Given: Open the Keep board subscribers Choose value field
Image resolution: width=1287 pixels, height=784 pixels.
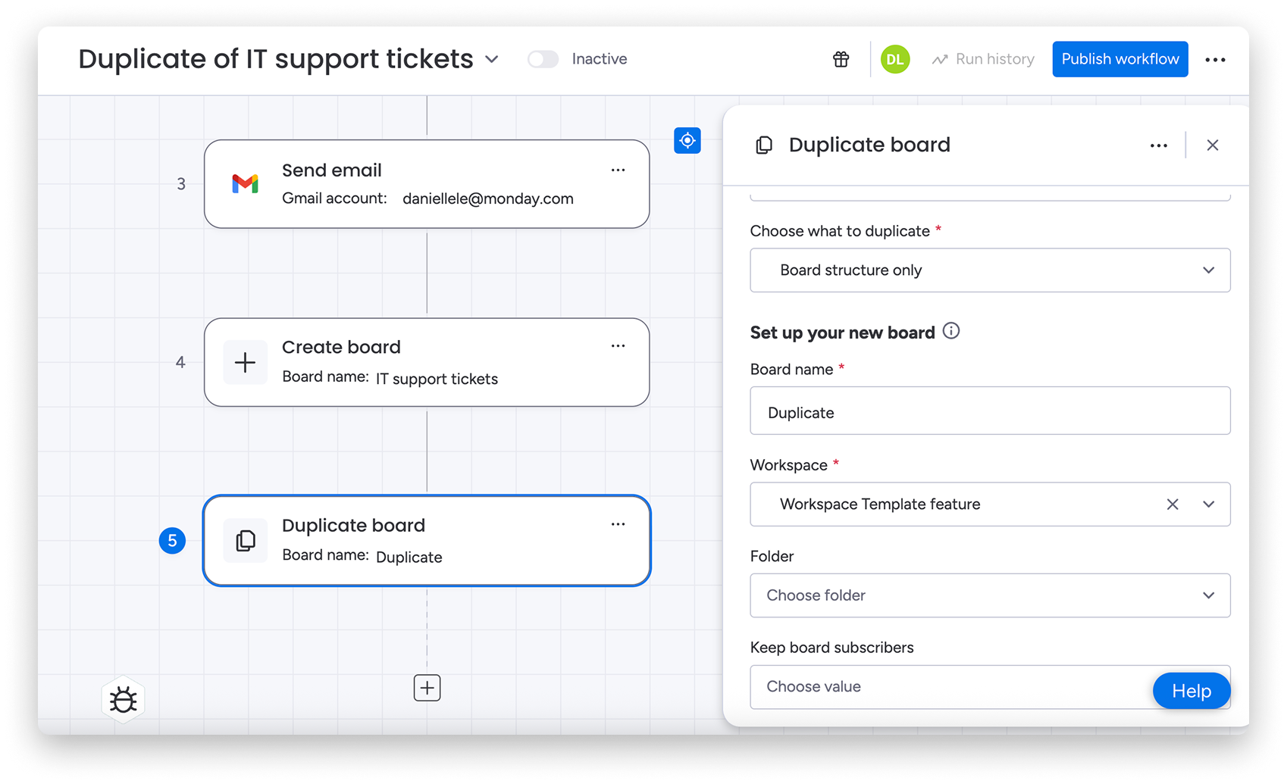Looking at the screenshot, I should click(x=990, y=687).
